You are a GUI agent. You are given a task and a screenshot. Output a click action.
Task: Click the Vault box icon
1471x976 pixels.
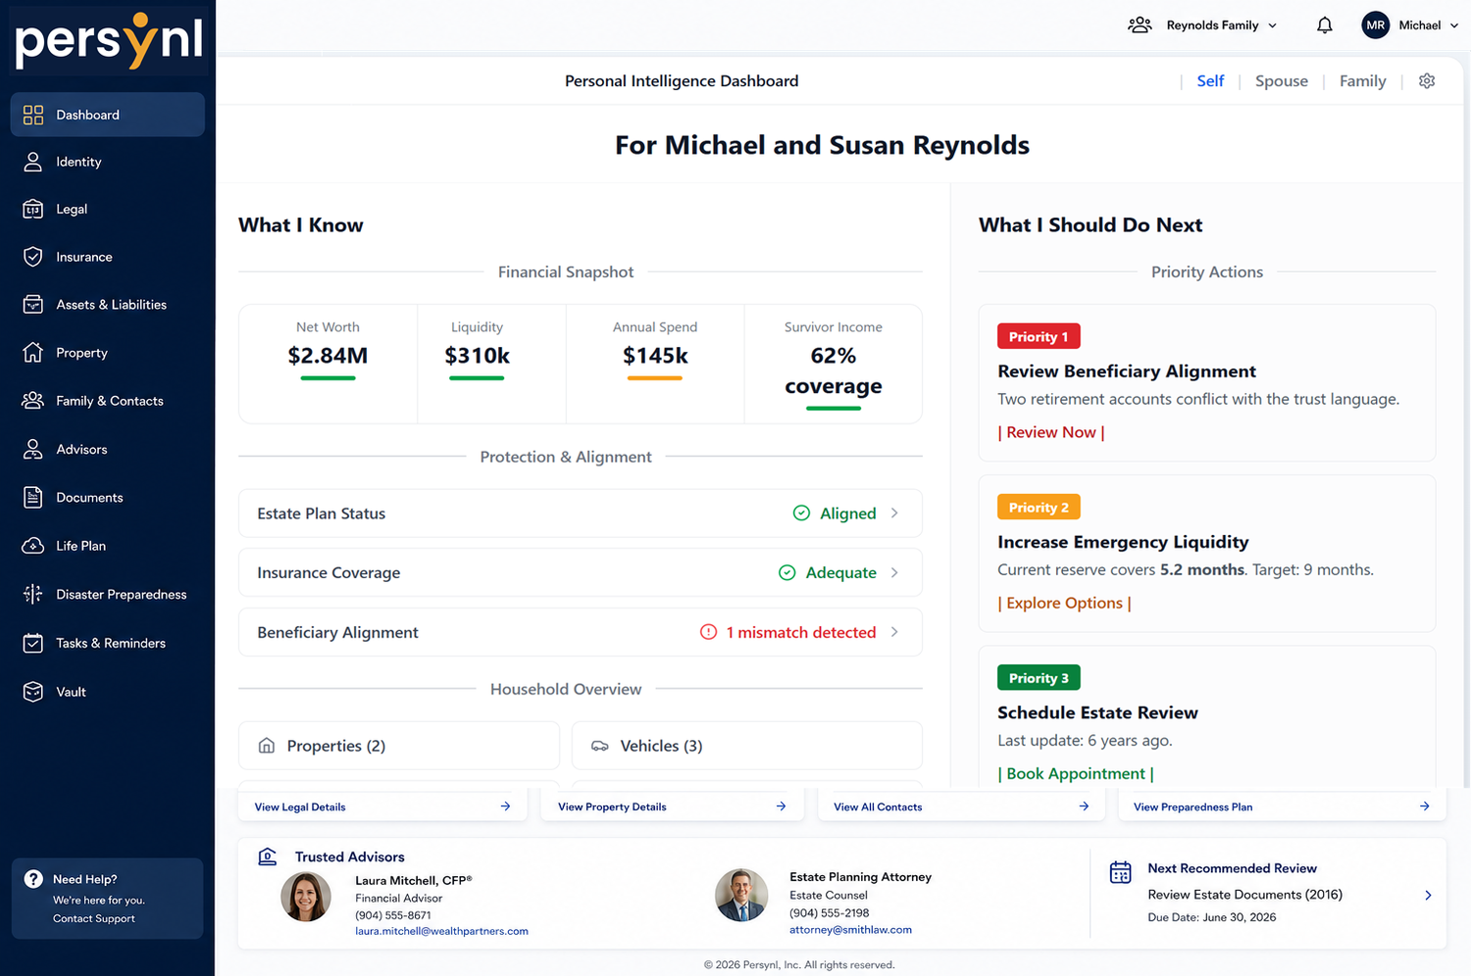coord(33,692)
